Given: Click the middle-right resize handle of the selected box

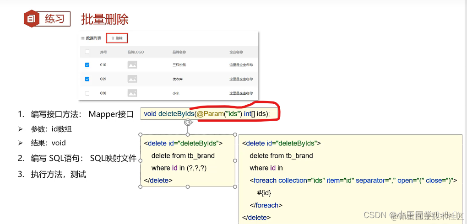Looking at the screenshot, I should tap(235, 160).
